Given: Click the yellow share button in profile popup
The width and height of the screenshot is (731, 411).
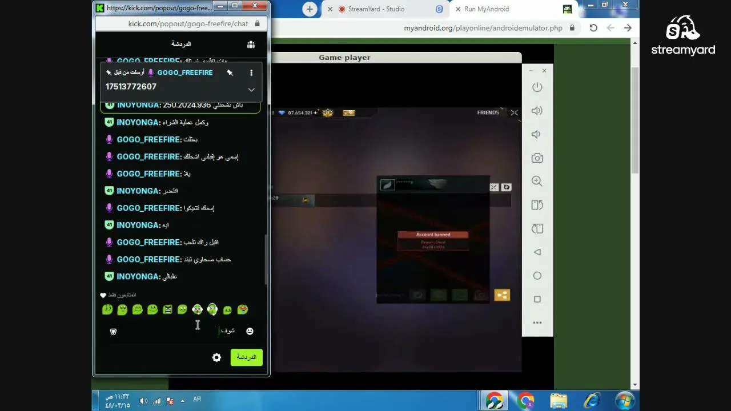Looking at the screenshot, I should [x=502, y=295].
